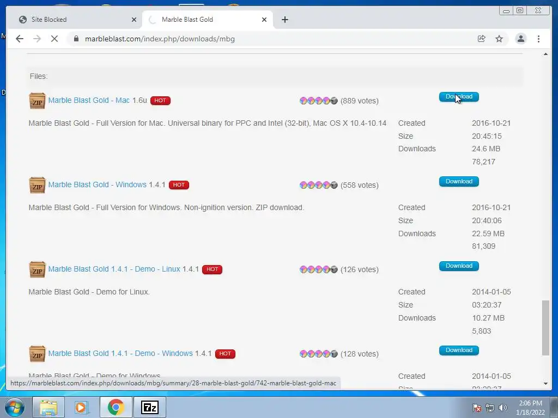Download the Linux demo file
Image resolution: width=558 pixels, height=418 pixels.
click(x=459, y=266)
